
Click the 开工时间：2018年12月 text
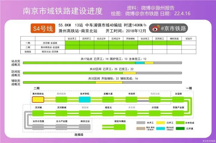[x=126, y=31]
